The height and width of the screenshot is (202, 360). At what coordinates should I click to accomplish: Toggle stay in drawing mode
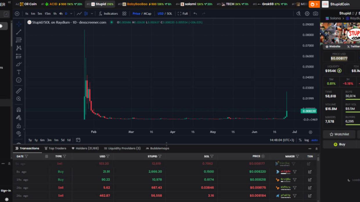click(x=19, y=118)
